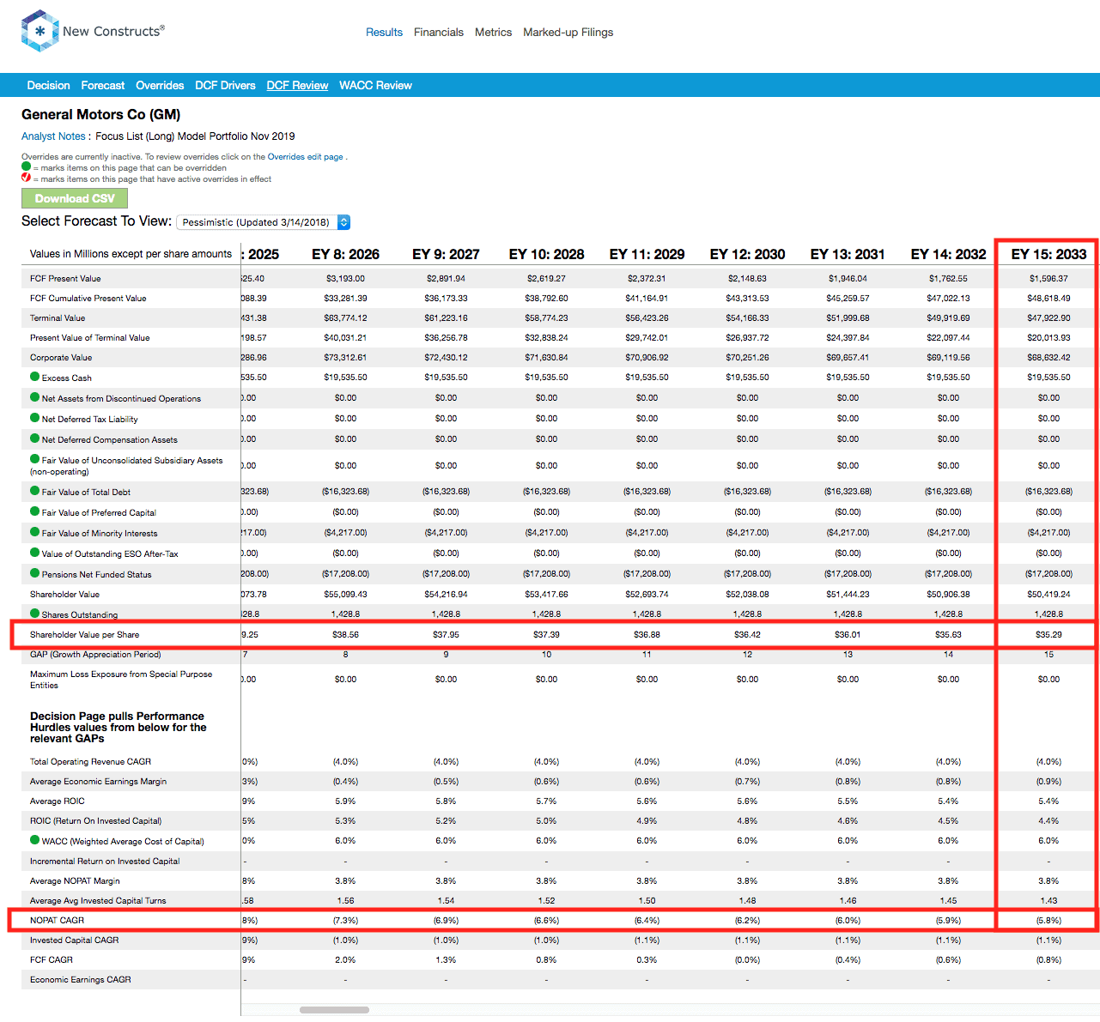The image size is (1100, 1022).
Task: Click the horizontal scrollbar under the table
Action: [x=334, y=1010]
